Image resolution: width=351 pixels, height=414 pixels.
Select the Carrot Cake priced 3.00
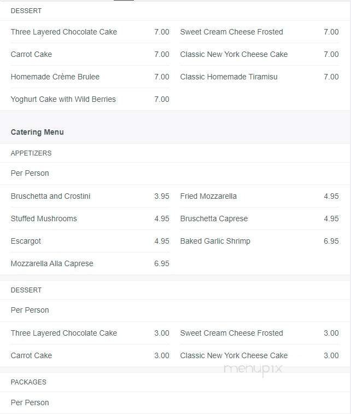(x=31, y=355)
